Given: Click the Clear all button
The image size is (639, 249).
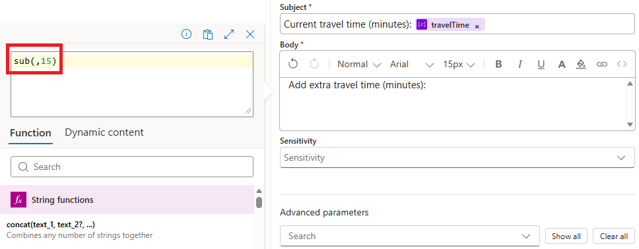Looking at the screenshot, I should (614, 236).
